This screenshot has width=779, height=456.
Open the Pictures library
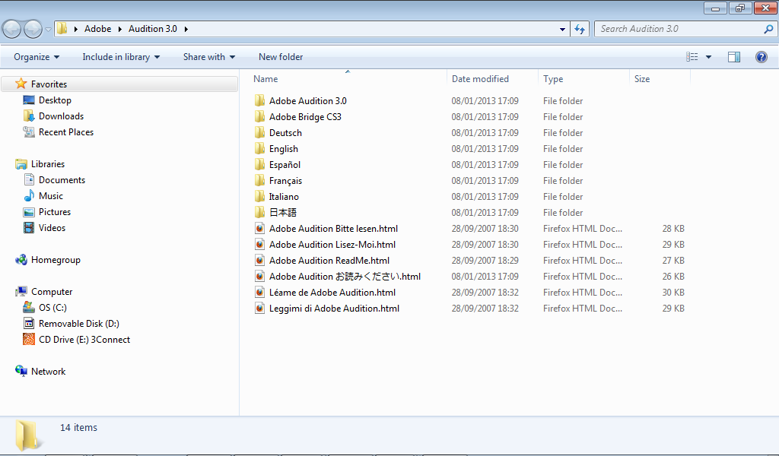(55, 212)
